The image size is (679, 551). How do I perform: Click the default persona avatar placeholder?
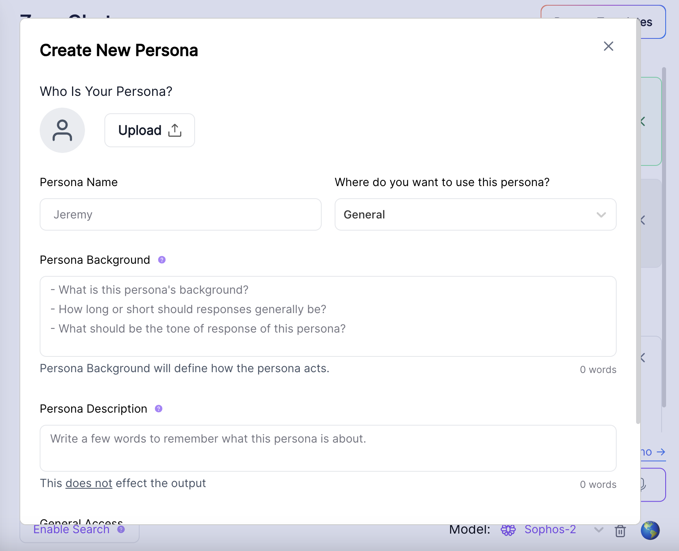(x=62, y=130)
